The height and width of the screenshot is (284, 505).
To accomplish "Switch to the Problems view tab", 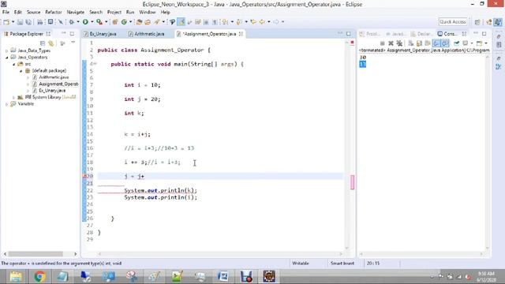I will 370,34.
